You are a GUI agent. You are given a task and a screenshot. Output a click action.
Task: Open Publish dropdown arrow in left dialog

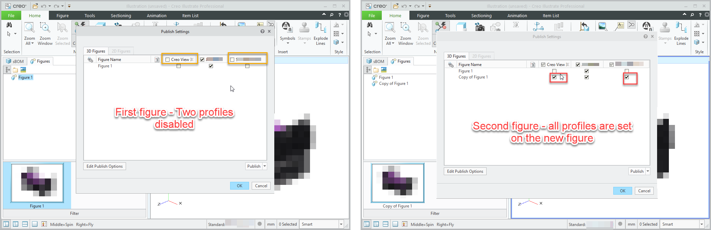click(x=265, y=166)
